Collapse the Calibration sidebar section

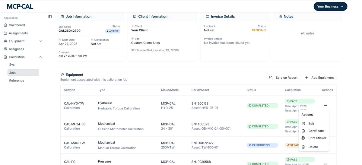point(40,57)
